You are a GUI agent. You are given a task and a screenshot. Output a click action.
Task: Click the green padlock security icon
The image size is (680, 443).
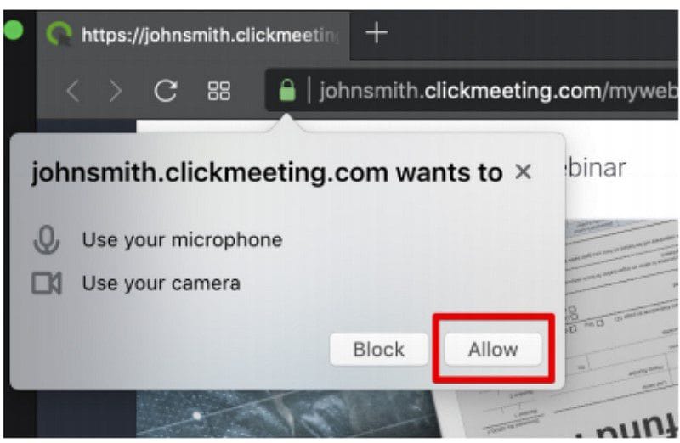tap(287, 90)
